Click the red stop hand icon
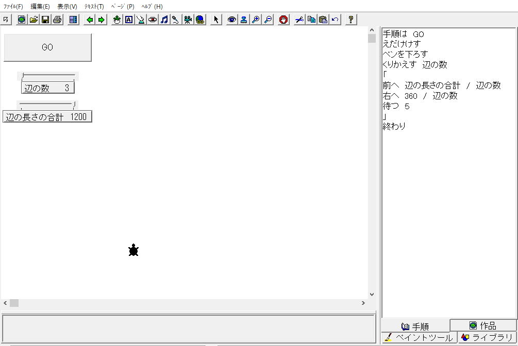Screen dimensions: 518x346 283,20
